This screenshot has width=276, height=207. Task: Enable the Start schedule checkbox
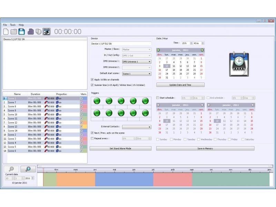pos(158,98)
